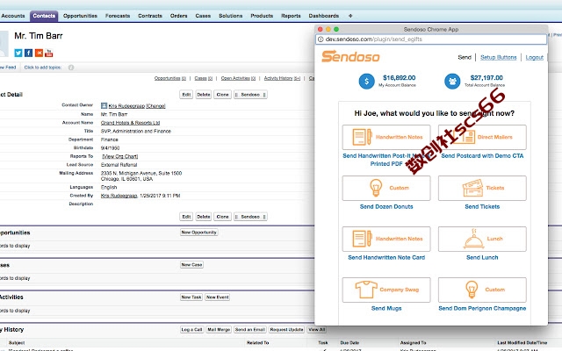This screenshot has height=351, width=562.
Task: Click the top Sendoso button
Action: (250, 95)
